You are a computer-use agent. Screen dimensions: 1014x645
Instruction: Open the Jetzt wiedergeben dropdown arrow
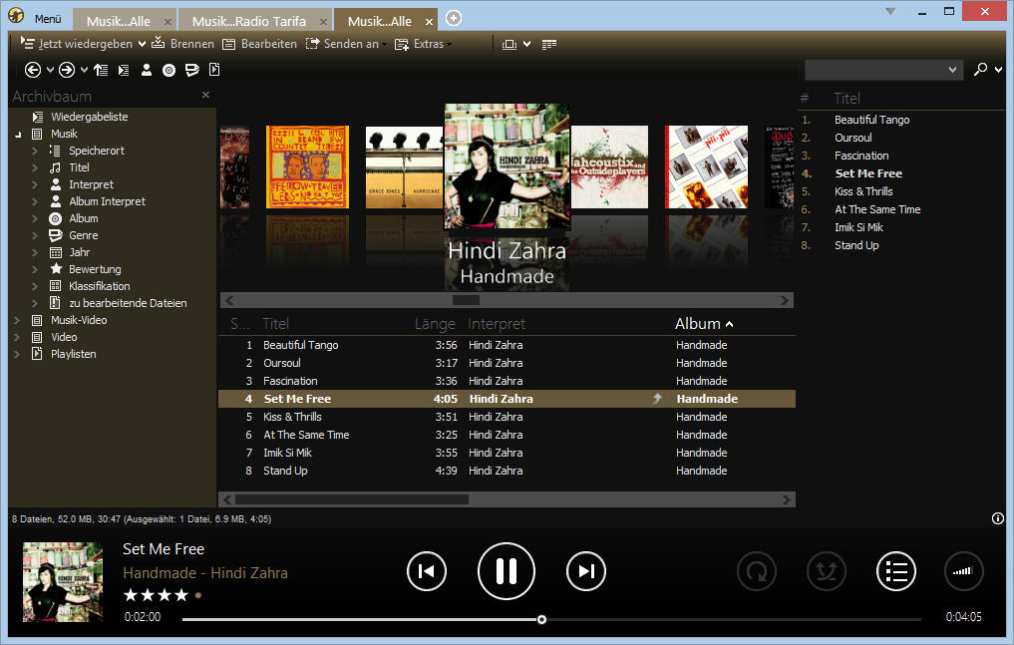tap(142, 44)
